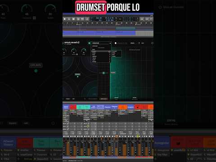
Task: Toggle the orange highlighted solo button in mixer
Action: [117, 136]
